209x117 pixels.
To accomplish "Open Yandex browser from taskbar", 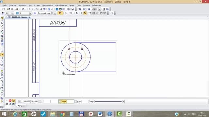I will coord(91,114).
